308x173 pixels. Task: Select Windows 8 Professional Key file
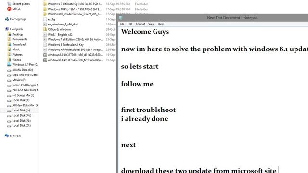(x=65, y=45)
